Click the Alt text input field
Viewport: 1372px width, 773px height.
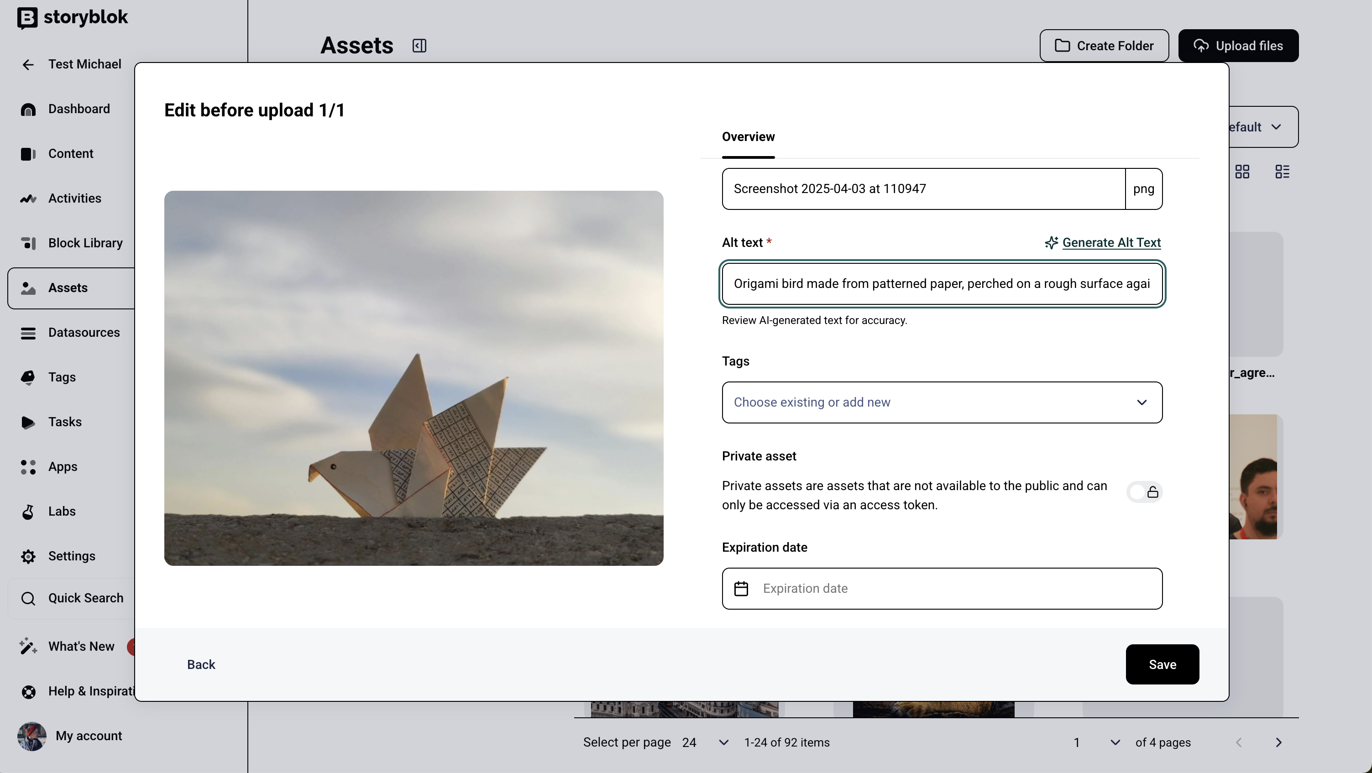tap(942, 284)
